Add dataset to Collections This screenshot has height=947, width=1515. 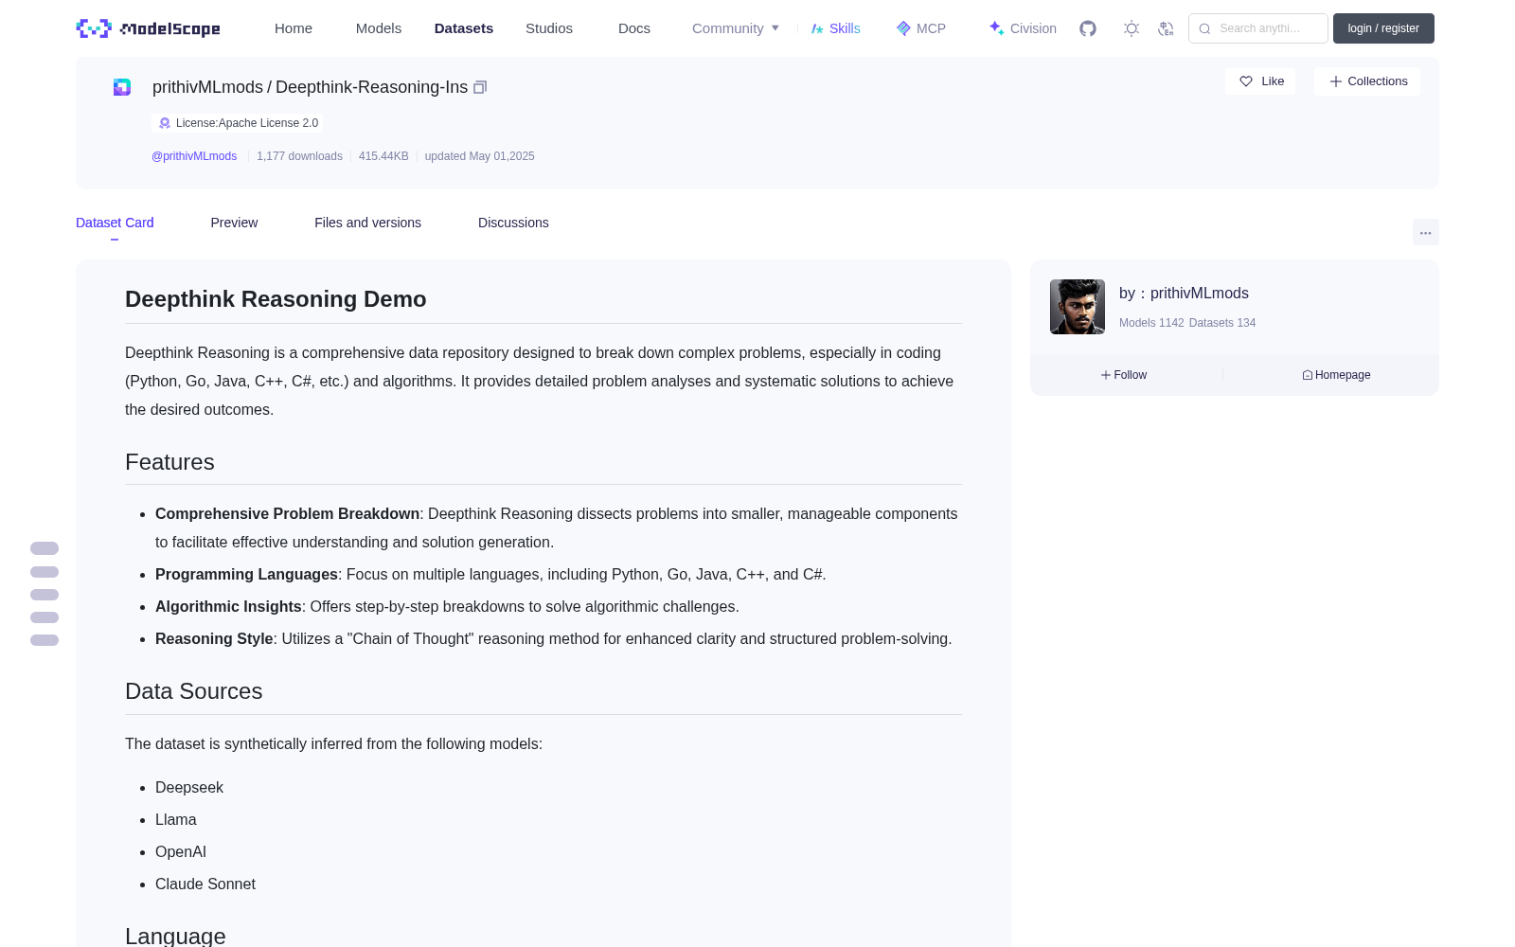point(1367,81)
